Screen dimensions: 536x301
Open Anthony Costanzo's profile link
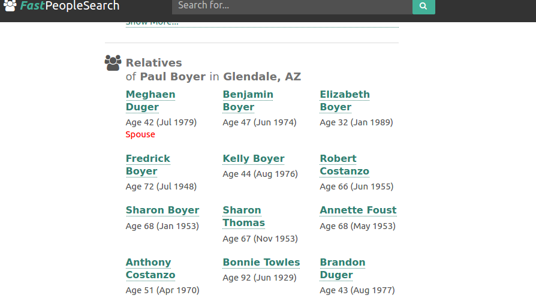[x=150, y=269]
